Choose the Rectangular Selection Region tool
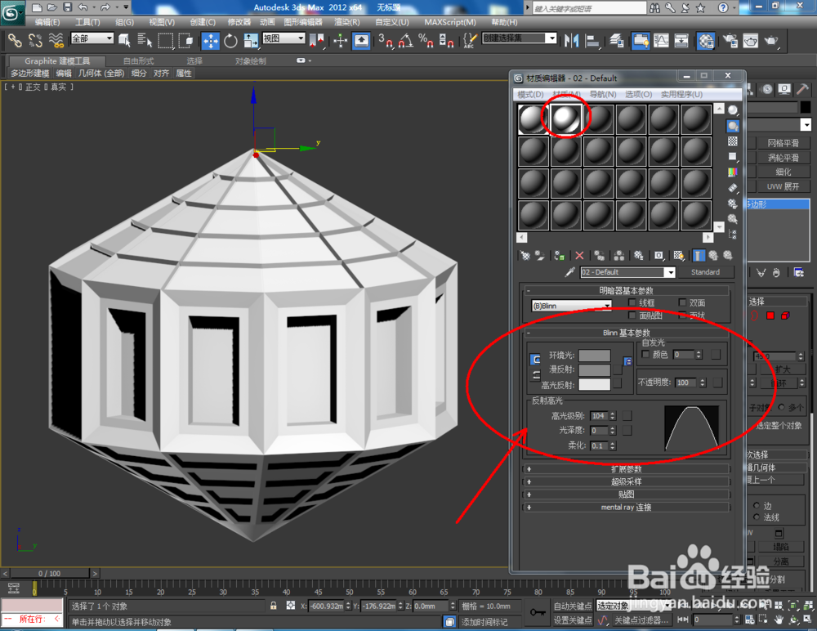 [165, 40]
